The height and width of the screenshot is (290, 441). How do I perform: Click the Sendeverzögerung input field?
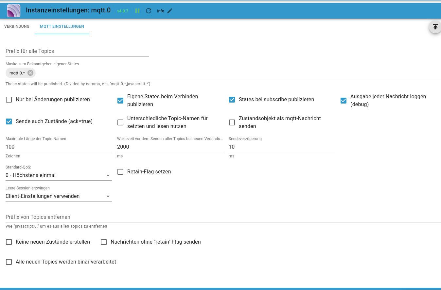[281, 147]
